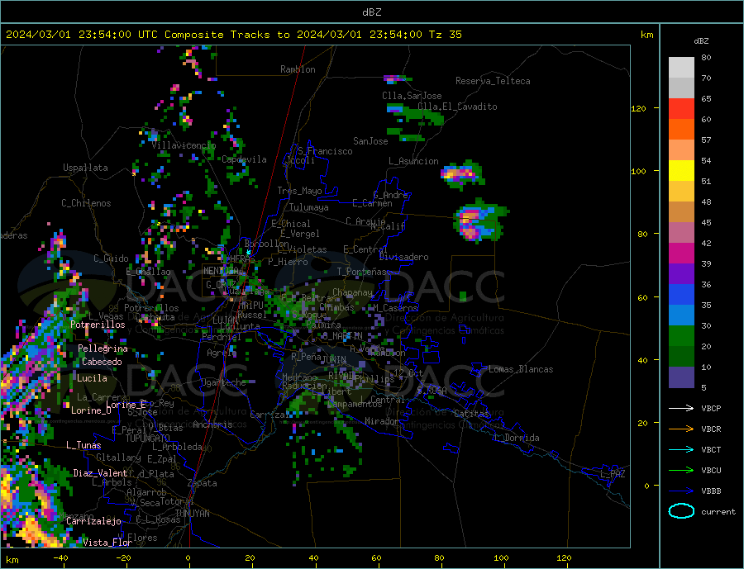Select the red 60 dBZ color swatch

point(681,108)
